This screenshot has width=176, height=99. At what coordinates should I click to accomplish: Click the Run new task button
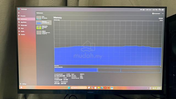coord(156,13)
